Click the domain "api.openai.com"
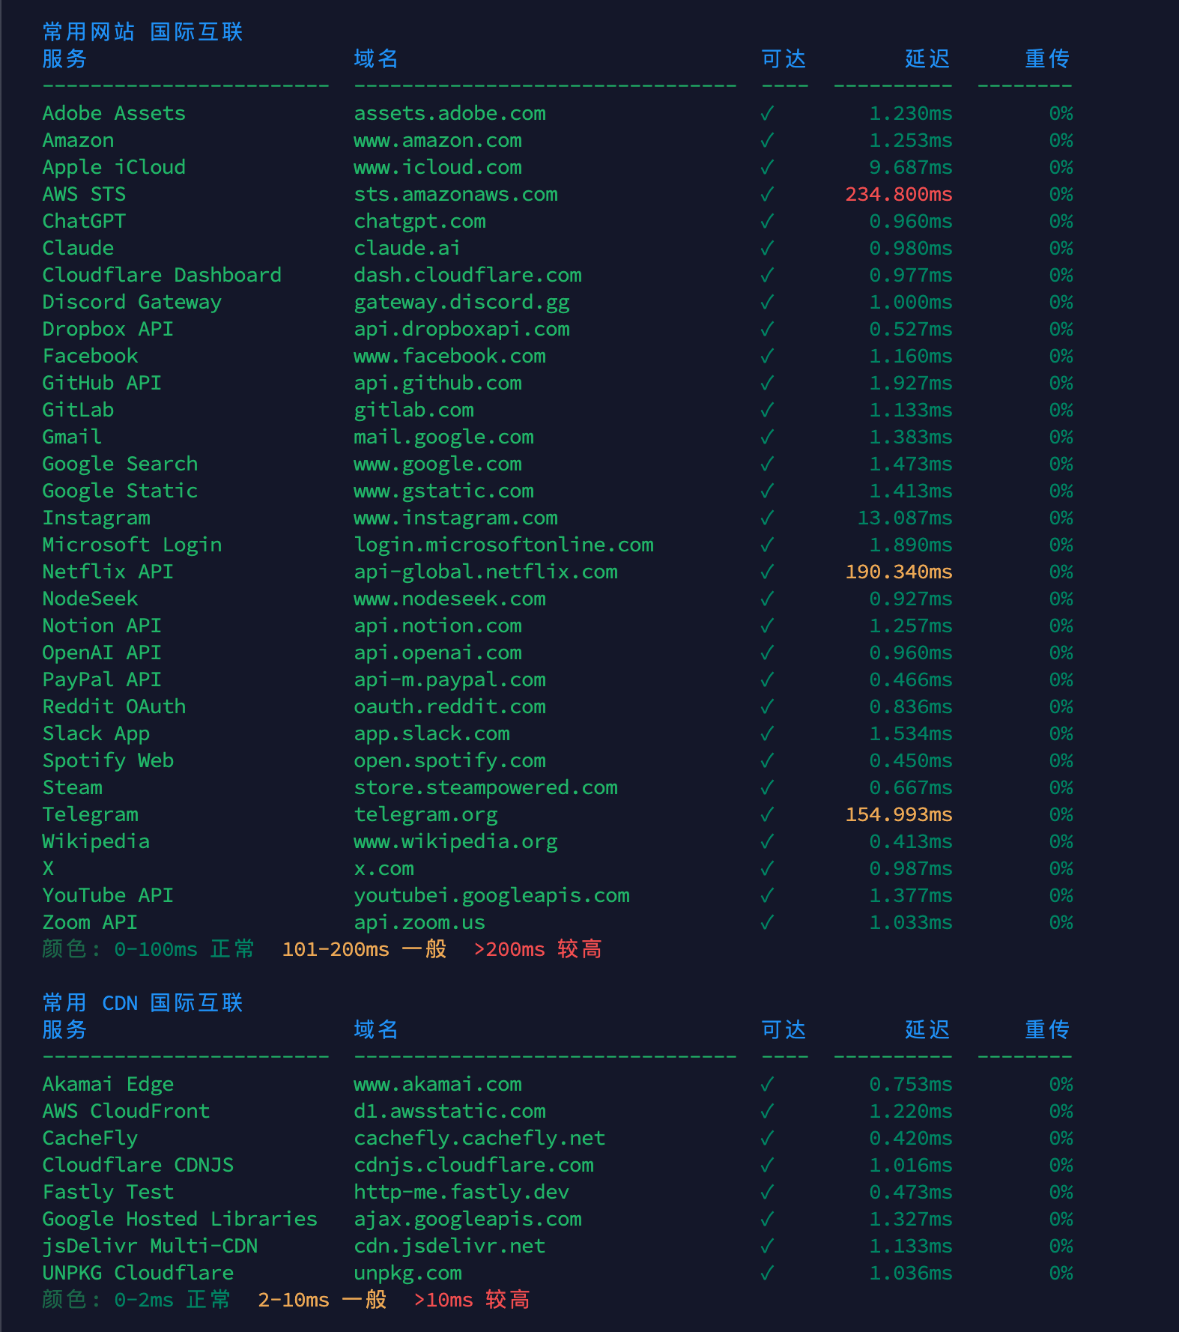The width and height of the screenshot is (1179, 1332). pyautogui.click(x=437, y=653)
